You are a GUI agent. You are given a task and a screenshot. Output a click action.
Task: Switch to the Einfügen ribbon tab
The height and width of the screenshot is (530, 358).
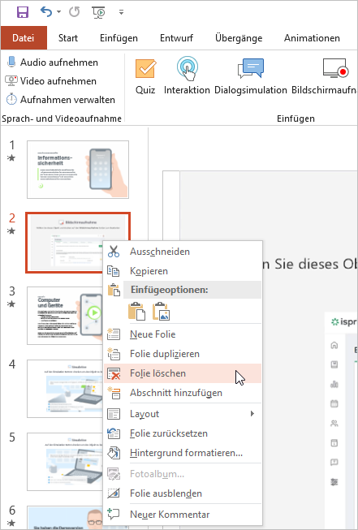tap(119, 38)
